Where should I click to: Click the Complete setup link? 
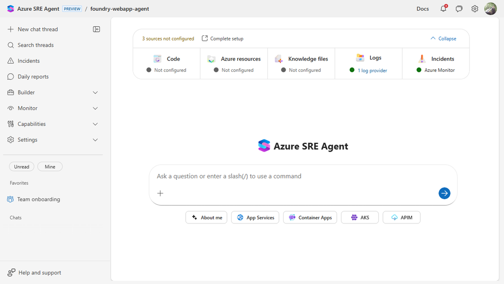point(222,38)
